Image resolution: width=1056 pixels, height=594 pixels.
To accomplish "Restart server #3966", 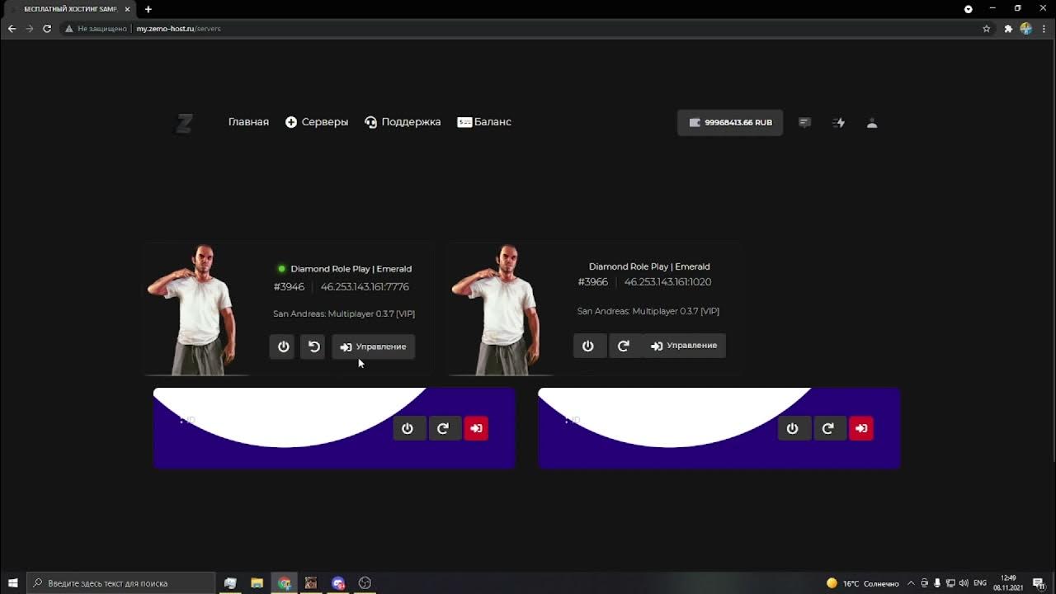I will pos(624,346).
